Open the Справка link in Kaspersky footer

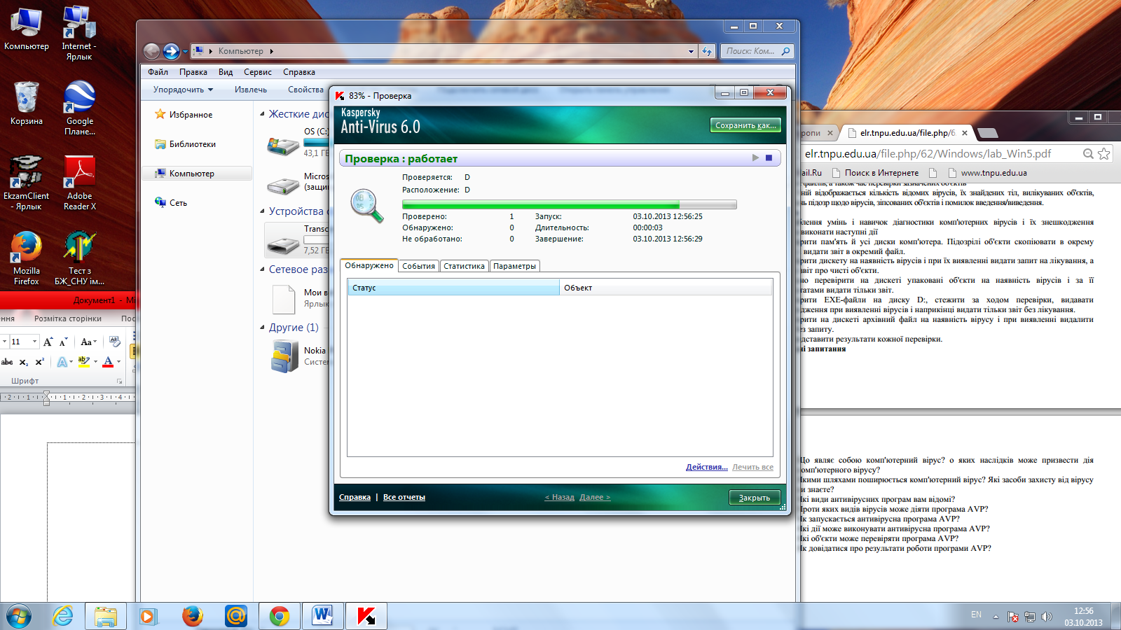pyautogui.click(x=355, y=497)
